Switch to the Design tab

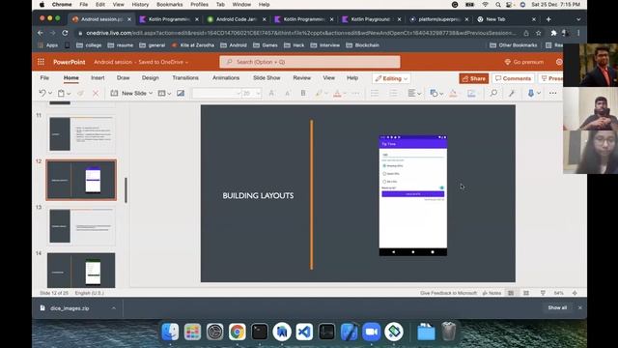click(x=151, y=77)
